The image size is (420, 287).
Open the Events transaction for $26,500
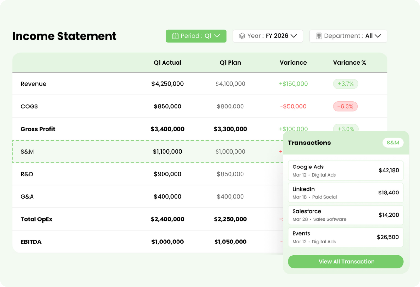point(346,237)
